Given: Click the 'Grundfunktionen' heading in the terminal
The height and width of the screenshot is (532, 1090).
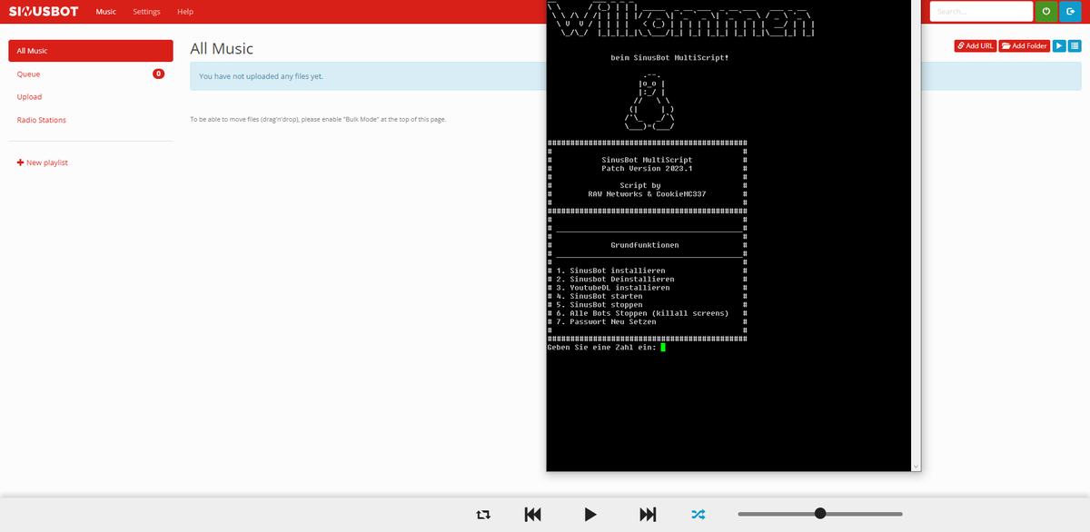Looking at the screenshot, I should coord(645,245).
